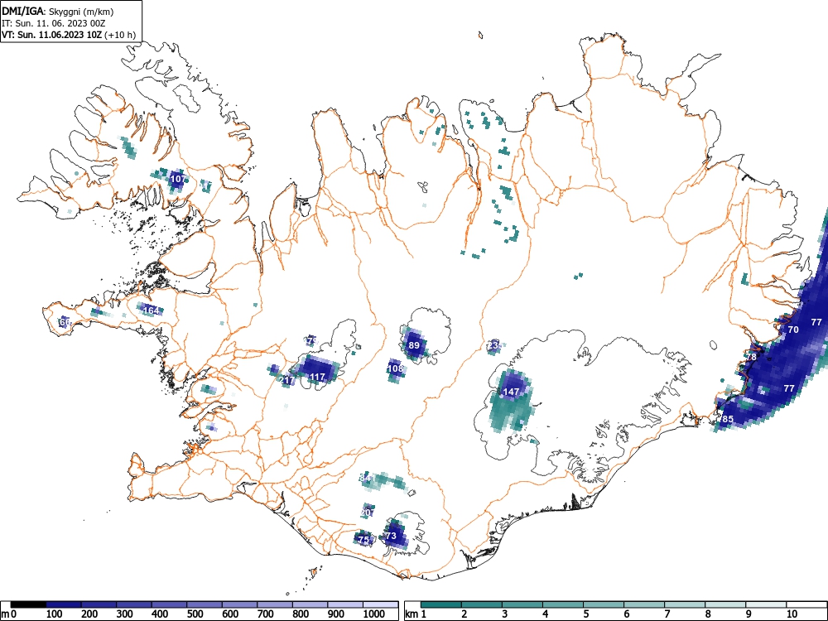The width and height of the screenshot is (828, 621).
Task: Click the 1000 label in the metre legend
Action: (374, 614)
